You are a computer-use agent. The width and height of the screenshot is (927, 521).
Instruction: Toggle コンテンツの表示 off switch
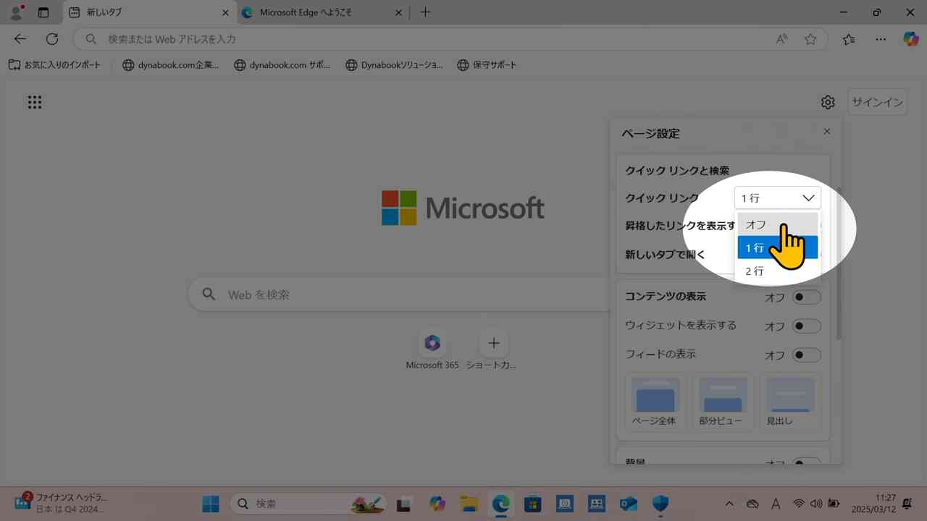tap(806, 297)
